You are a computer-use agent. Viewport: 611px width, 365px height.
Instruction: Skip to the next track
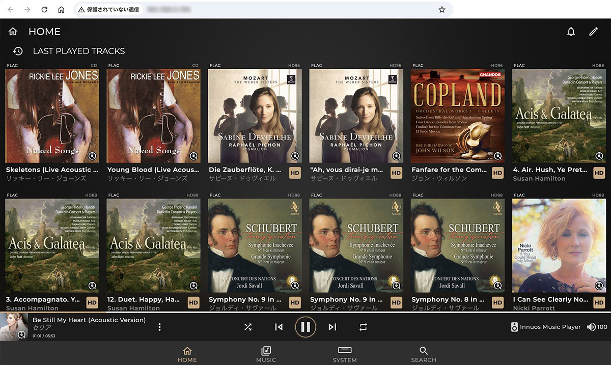[x=332, y=327]
